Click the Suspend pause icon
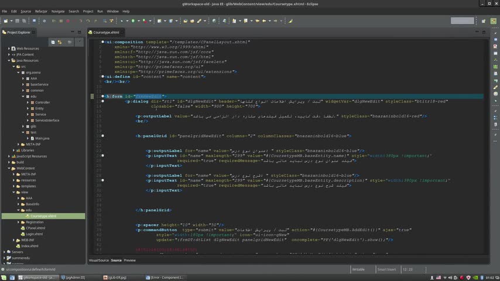Image resolution: width=500 pixels, height=281 pixels. coord(61,21)
